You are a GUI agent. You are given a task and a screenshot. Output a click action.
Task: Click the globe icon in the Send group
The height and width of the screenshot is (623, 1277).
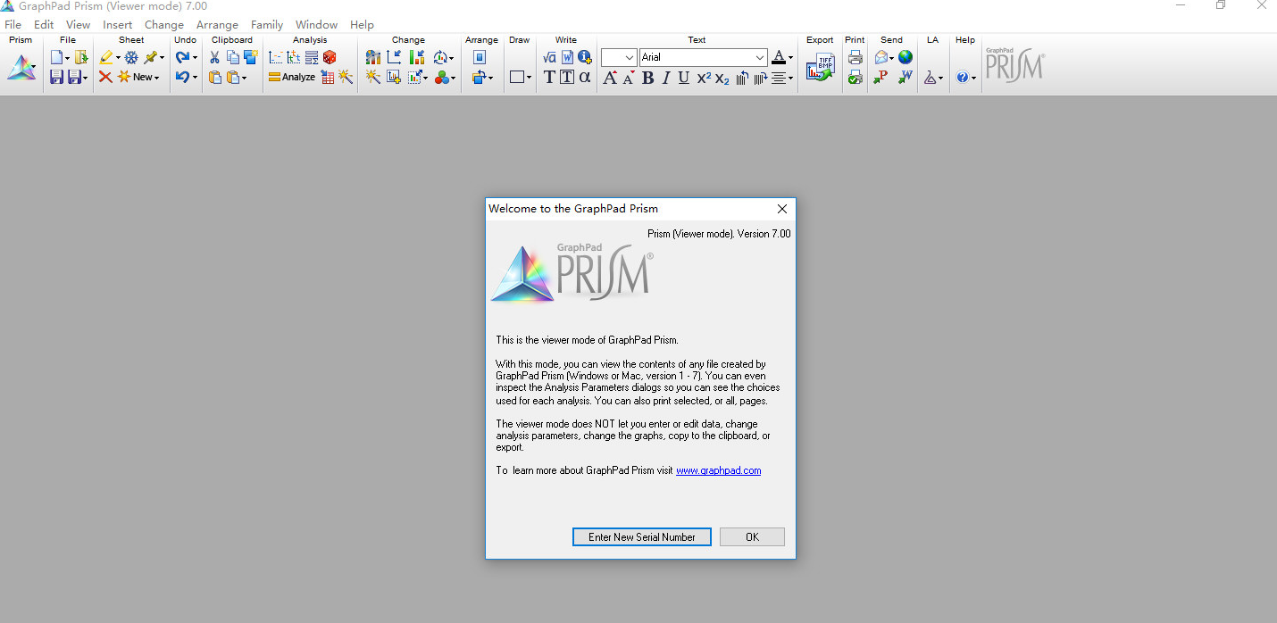[906, 57]
